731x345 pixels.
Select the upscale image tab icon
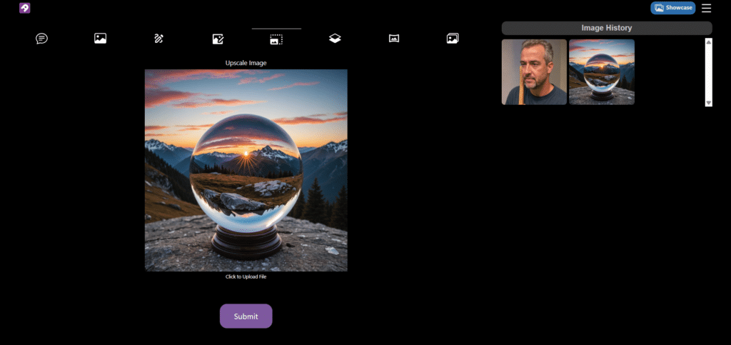pos(276,39)
